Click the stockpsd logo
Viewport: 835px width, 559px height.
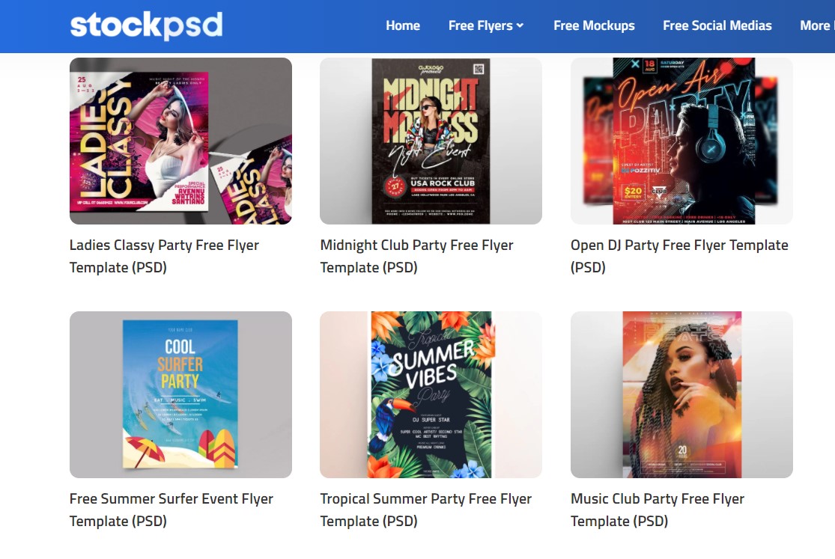pos(147,25)
